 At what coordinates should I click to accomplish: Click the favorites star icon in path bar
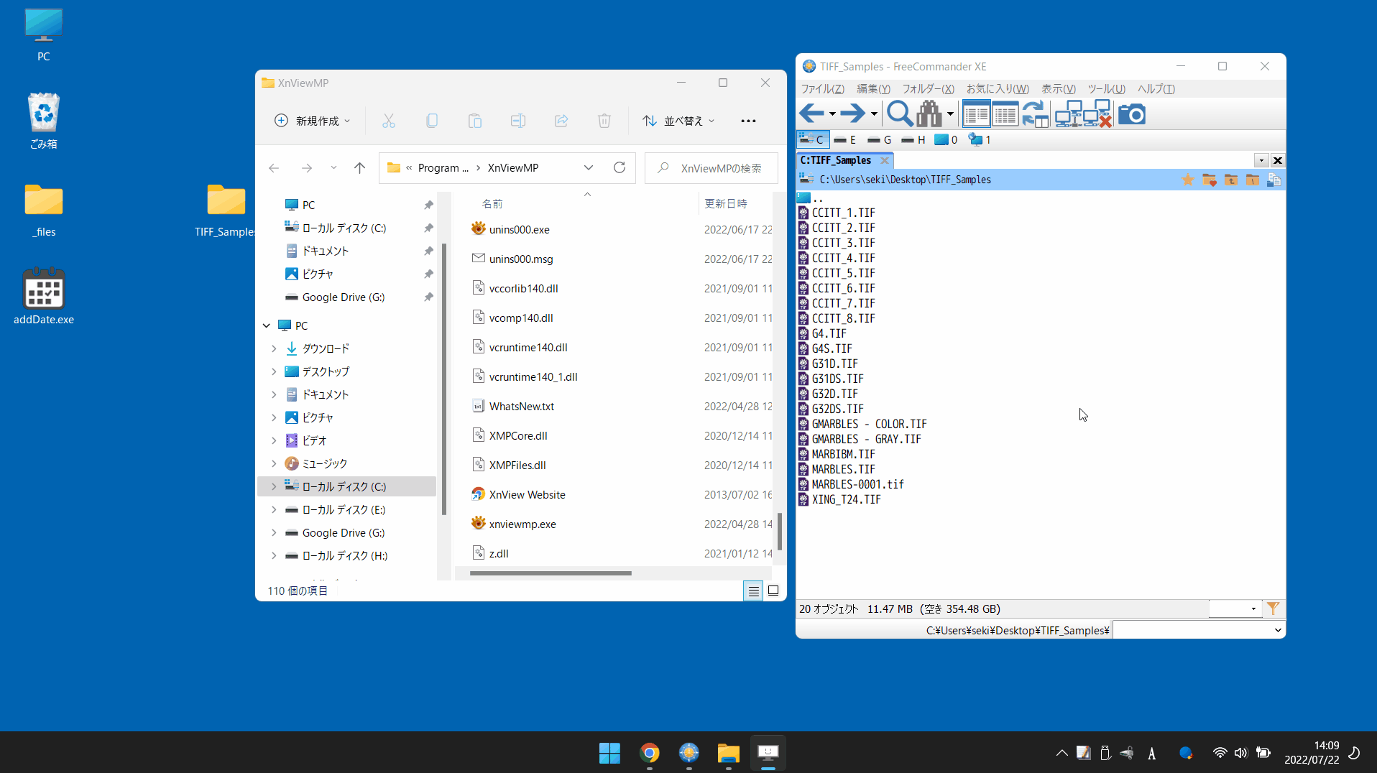coord(1187,180)
